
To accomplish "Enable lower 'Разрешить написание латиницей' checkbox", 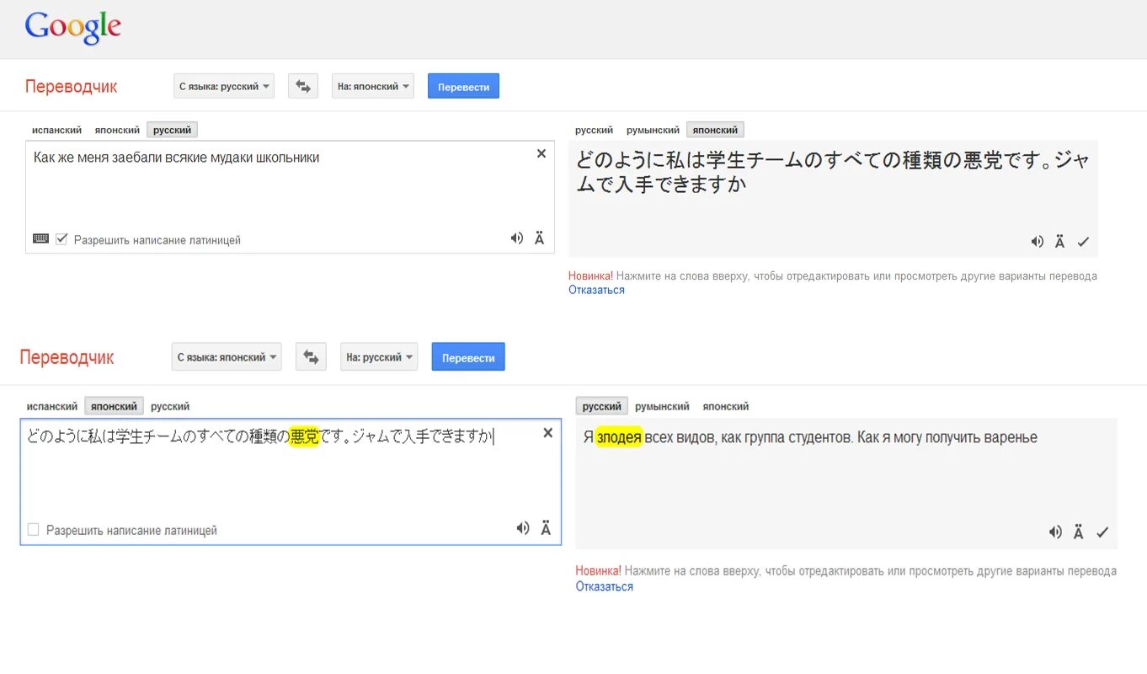I will click(34, 530).
